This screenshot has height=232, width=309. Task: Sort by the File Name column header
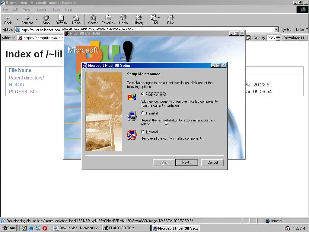[x=20, y=70]
